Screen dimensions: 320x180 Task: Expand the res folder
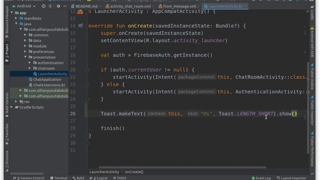point(16,101)
